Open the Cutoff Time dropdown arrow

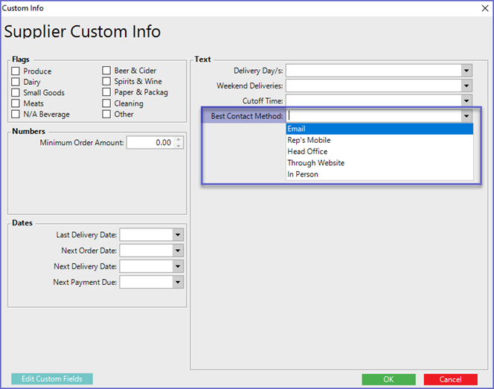click(x=466, y=101)
